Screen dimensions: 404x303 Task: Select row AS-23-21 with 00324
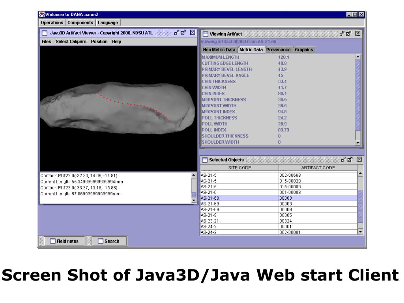tap(279, 221)
